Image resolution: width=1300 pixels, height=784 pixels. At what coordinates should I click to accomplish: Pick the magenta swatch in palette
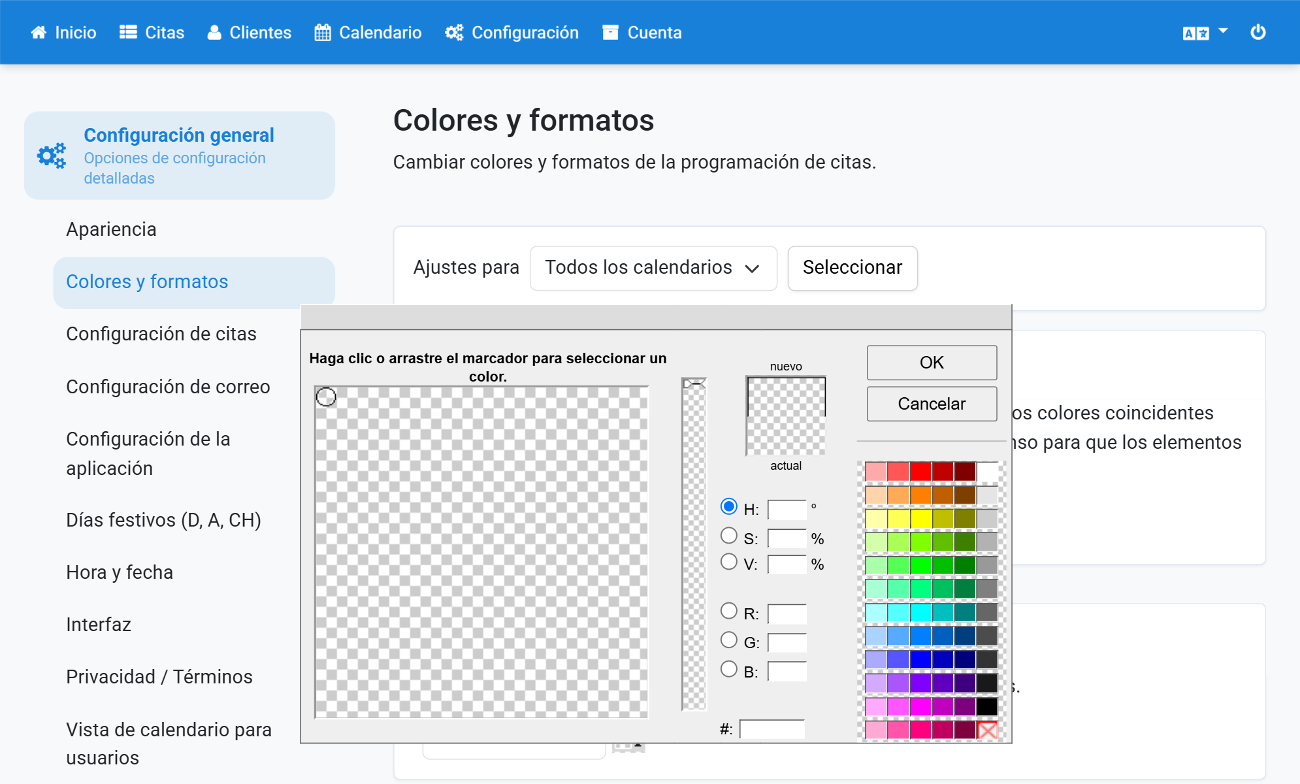pos(920,707)
